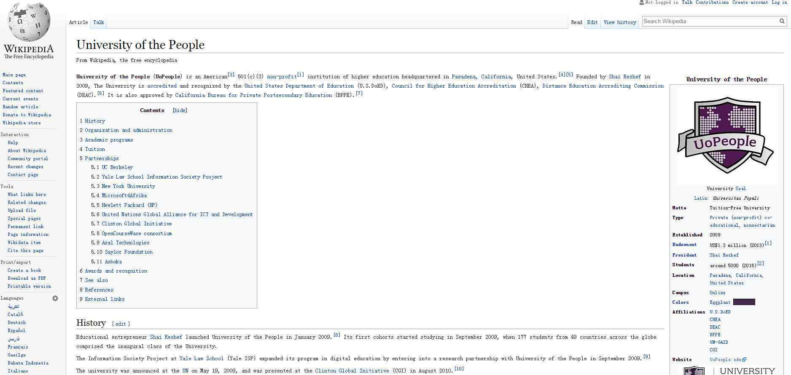Switch language to Español

16,331
